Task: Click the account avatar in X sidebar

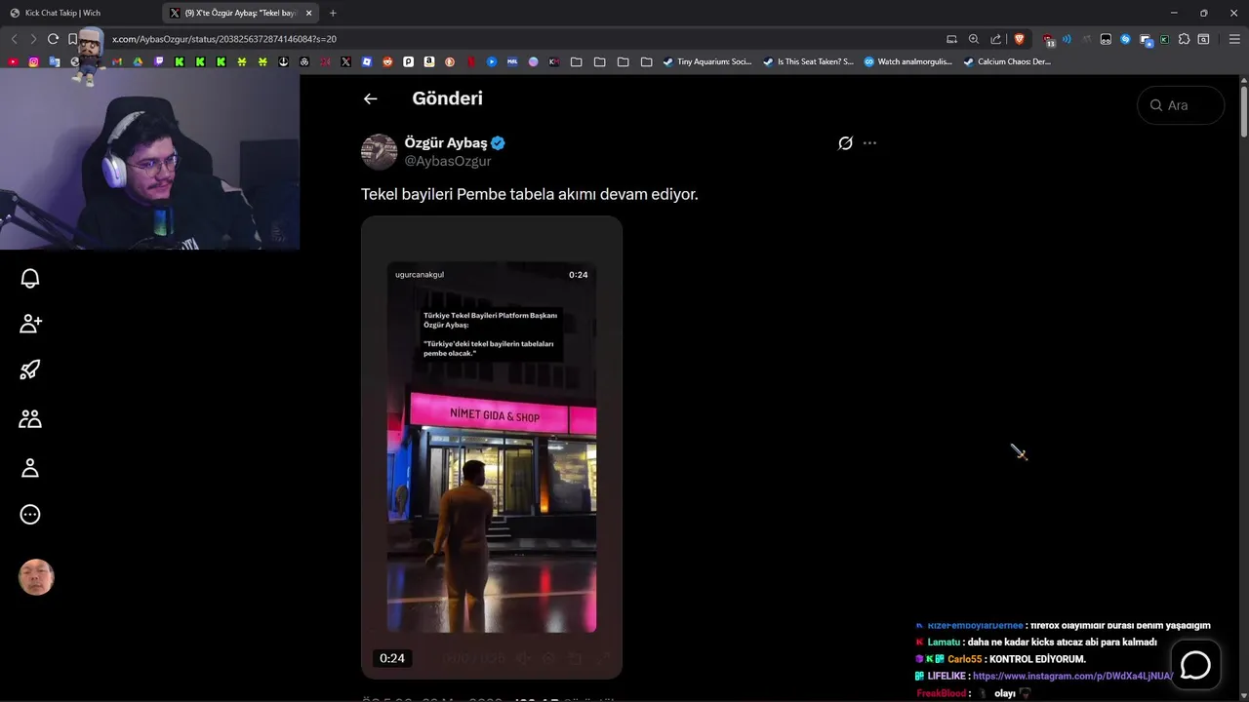Action: (36, 577)
